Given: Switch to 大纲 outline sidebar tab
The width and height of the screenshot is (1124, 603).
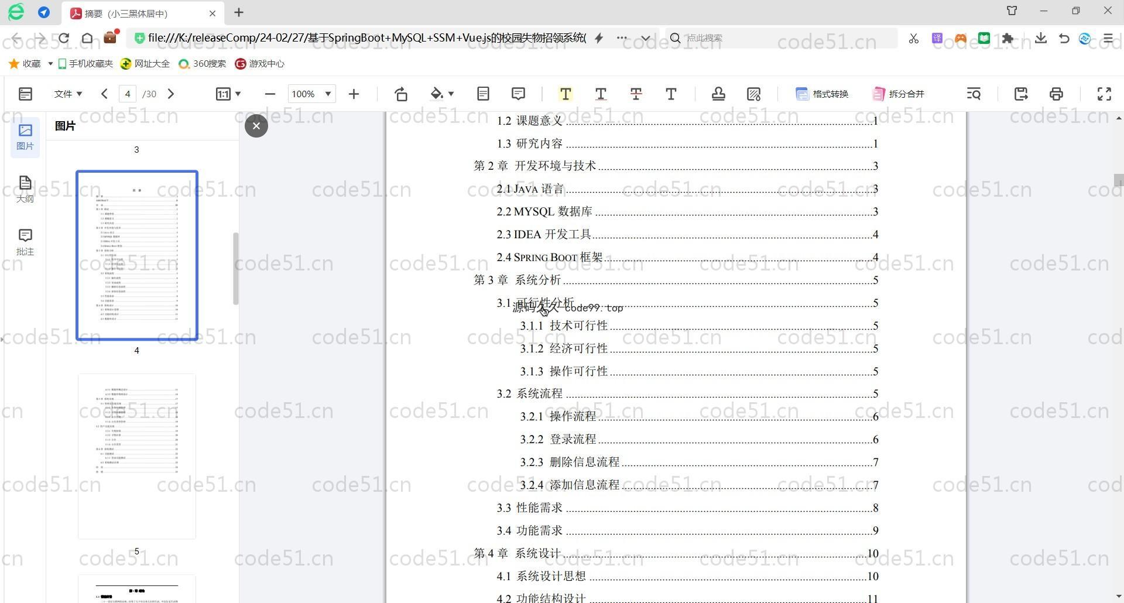Looking at the screenshot, I should (25, 189).
